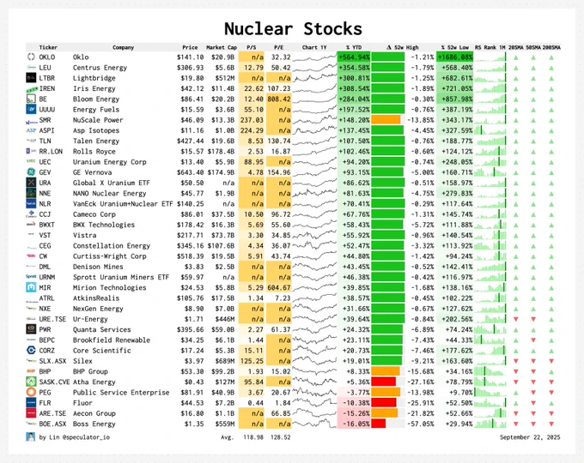Click the Aecon Group ARE.TSE logo
Screen dimensions: 584x463
(x=31, y=413)
